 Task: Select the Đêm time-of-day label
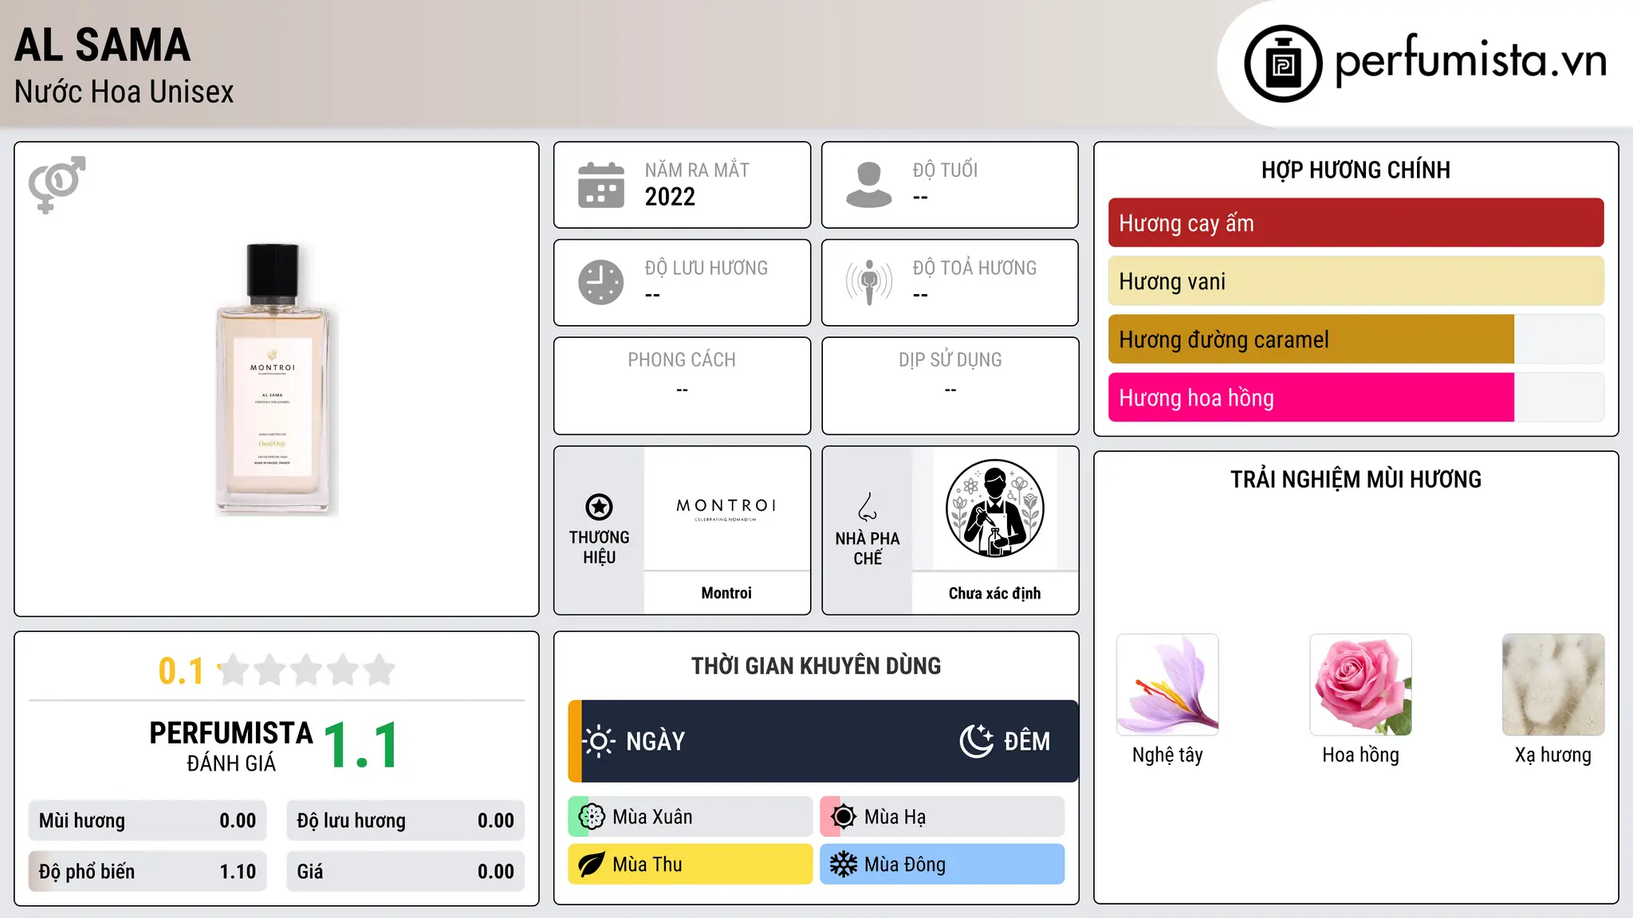tap(1027, 741)
